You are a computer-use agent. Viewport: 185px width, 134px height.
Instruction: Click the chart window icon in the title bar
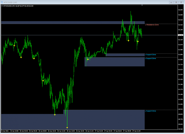point(2,2)
